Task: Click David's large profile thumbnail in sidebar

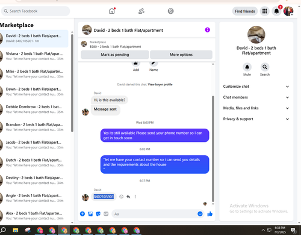Action: tap(256, 35)
